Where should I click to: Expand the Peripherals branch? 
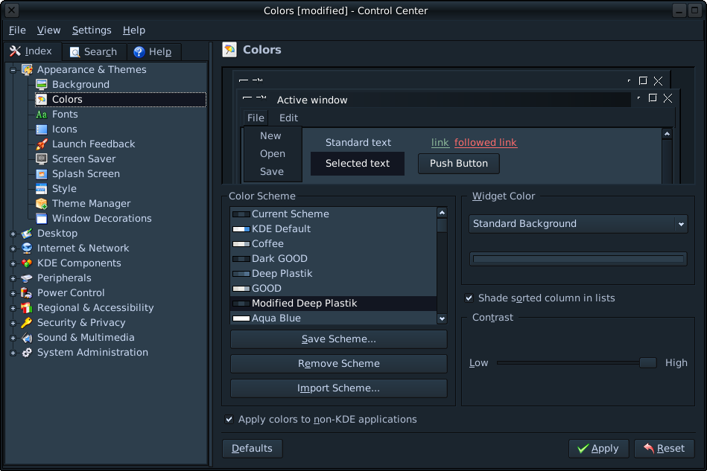[13, 278]
